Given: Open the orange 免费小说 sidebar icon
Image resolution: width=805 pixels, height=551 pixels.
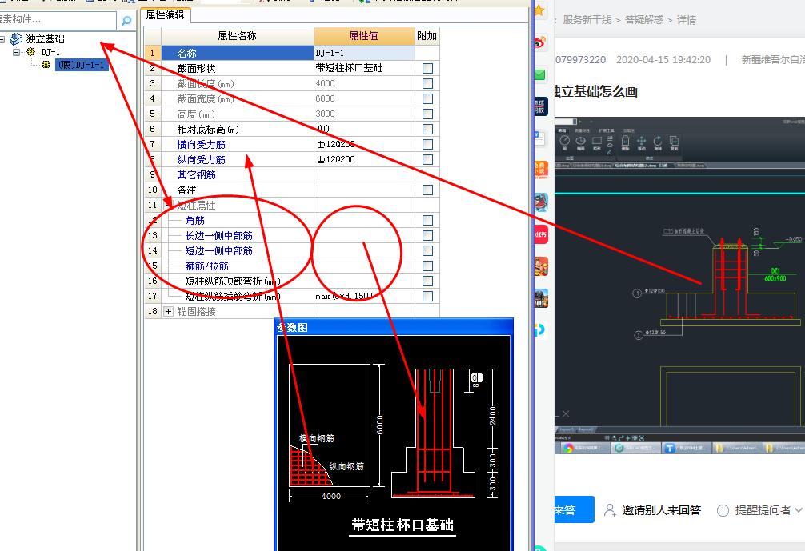Looking at the screenshot, I should [x=541, y=170].
